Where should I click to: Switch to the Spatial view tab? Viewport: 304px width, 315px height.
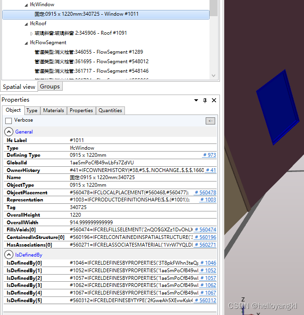19,87
